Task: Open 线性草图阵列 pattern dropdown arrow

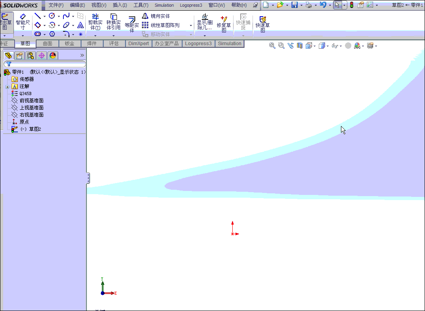Action: (191, 25)
